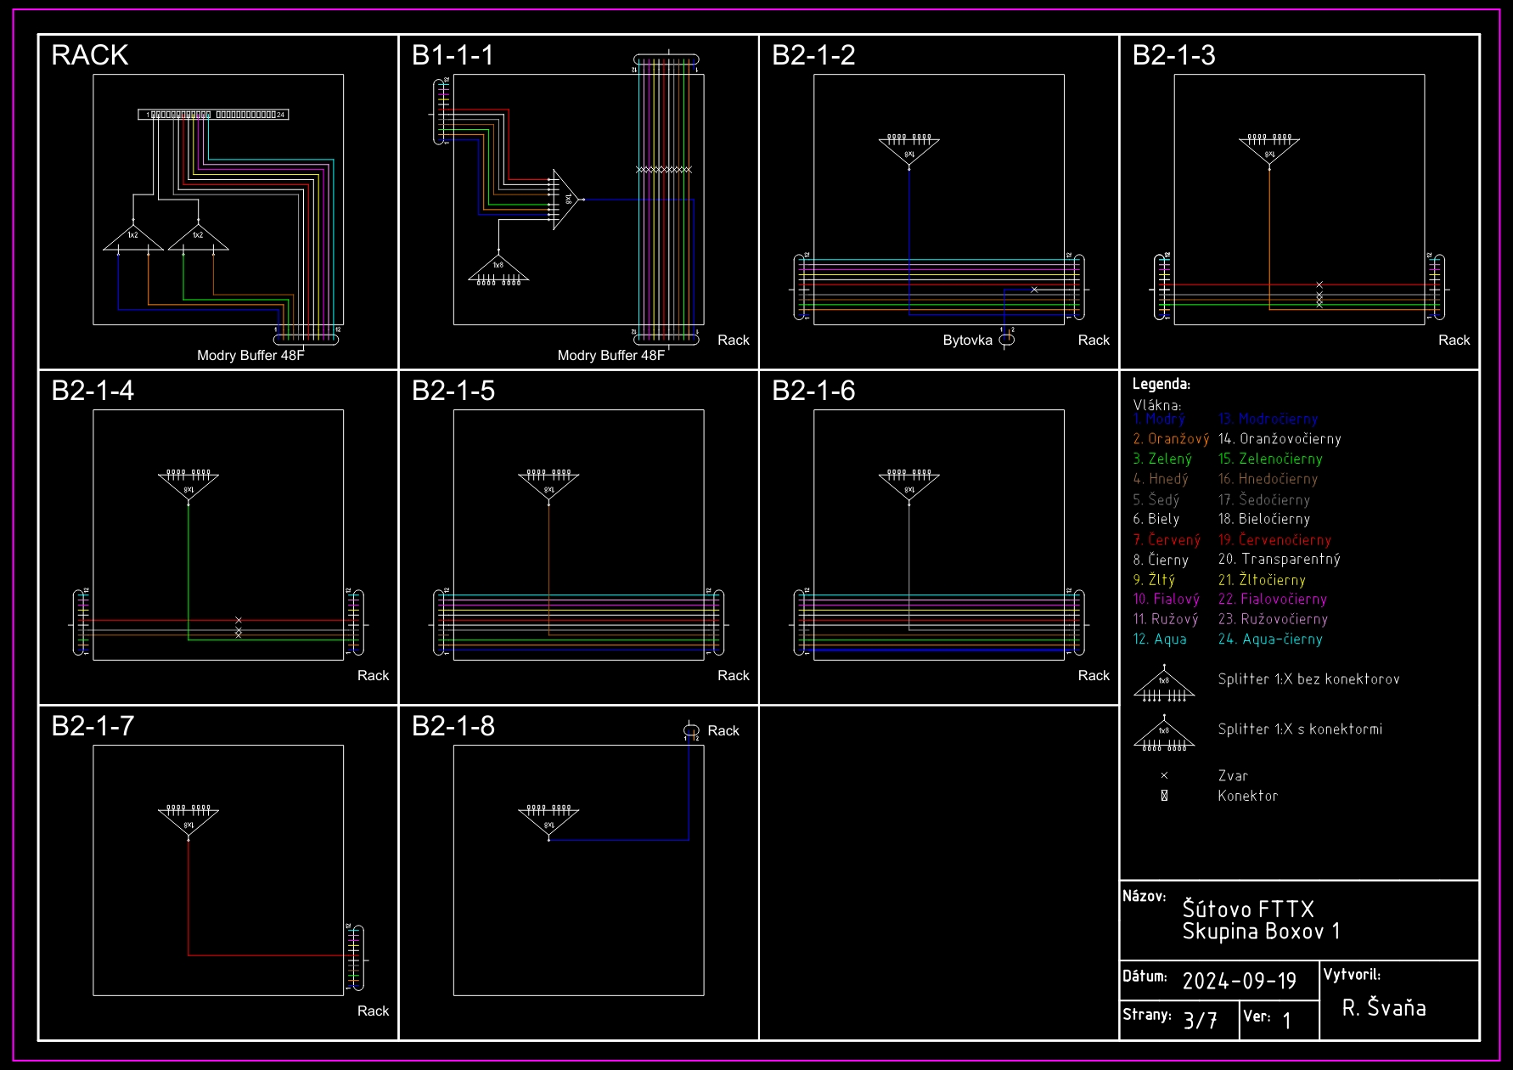This screenshot has width=1513, height=1070.
Task: Click the author name R. Švaňa
Action: (1384, 1008)
